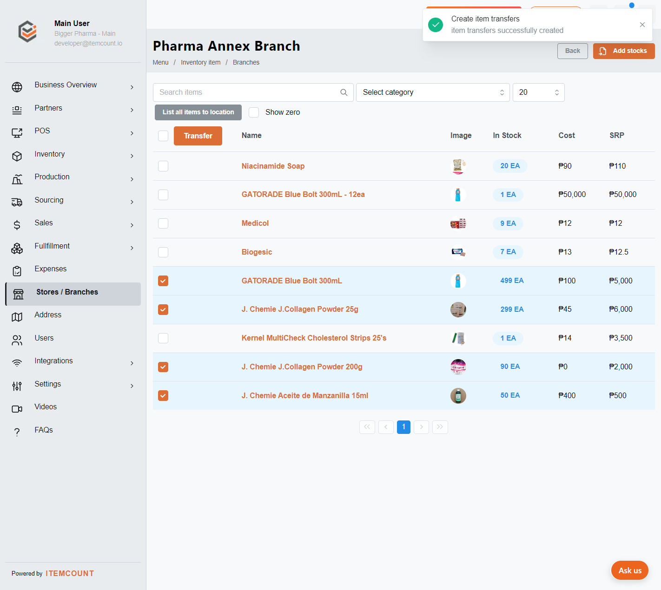
Task: Click the search magnifier icon
Action: pos(344,92)
